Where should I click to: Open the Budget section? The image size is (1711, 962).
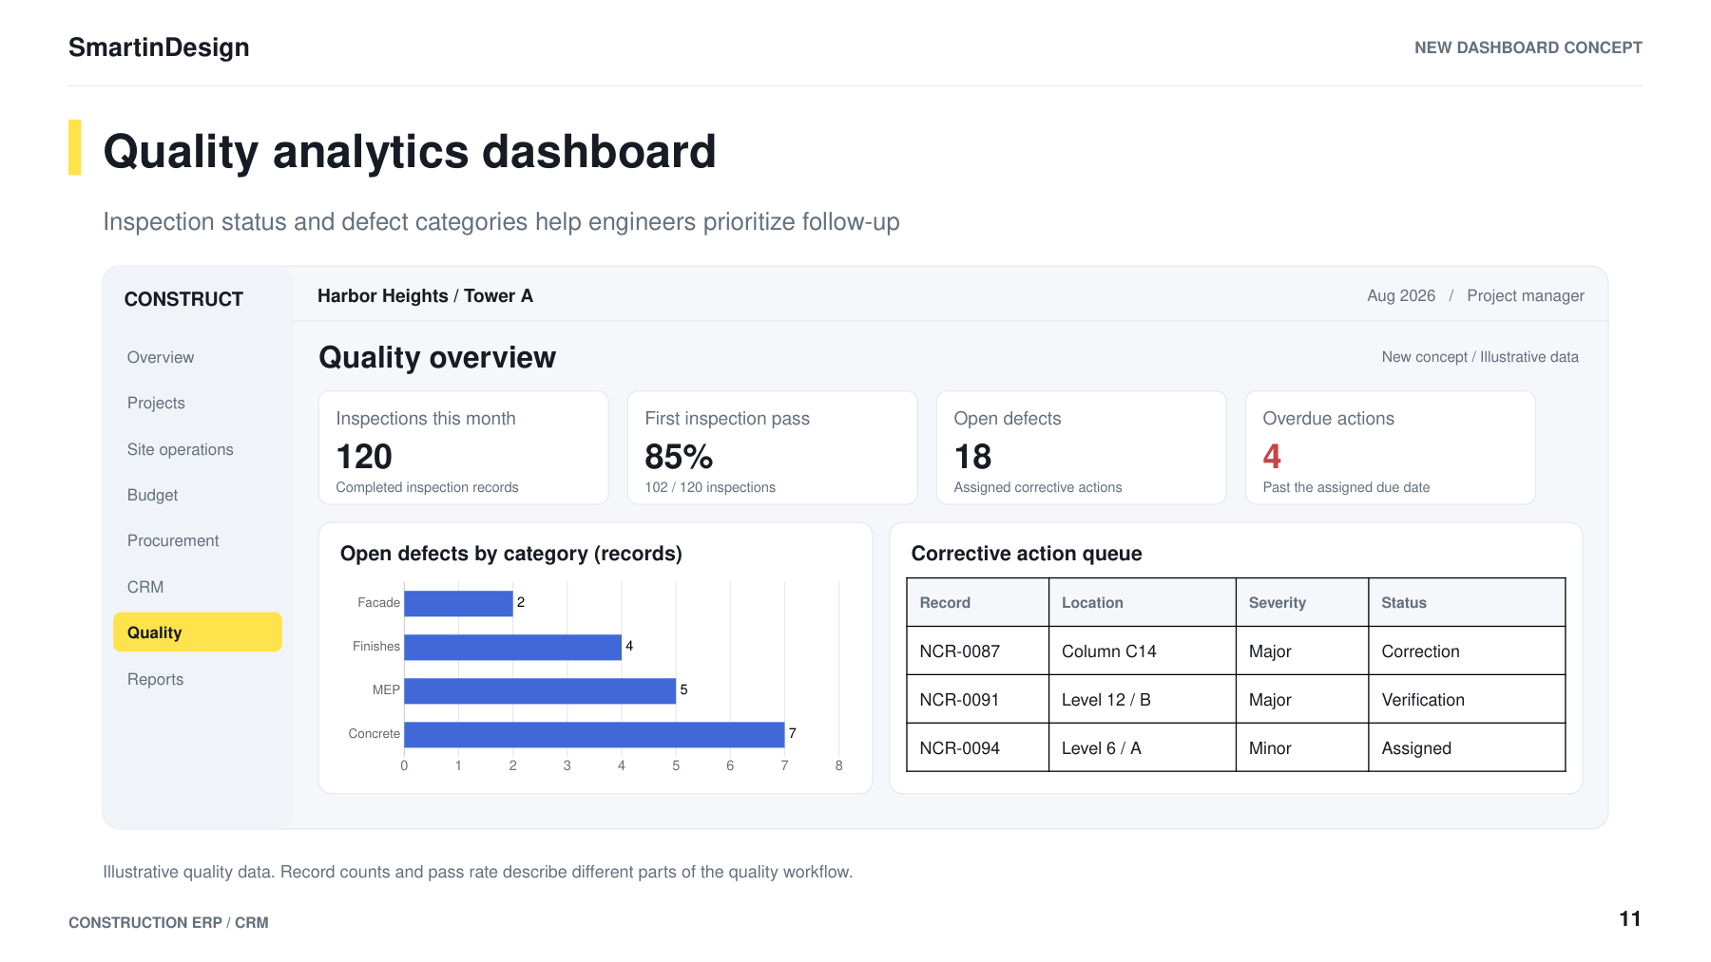[x=153, y=495]
